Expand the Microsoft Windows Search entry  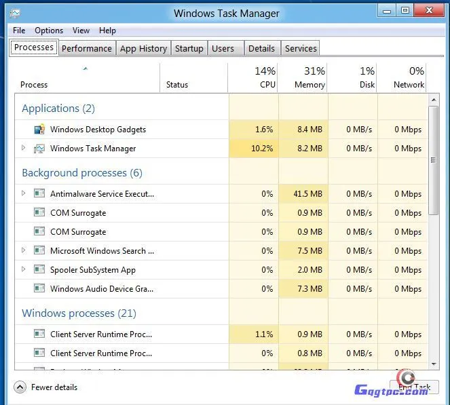pos(24,251)
